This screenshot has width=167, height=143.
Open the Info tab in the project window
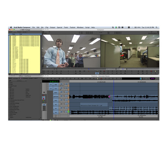(x=36, y=78)
